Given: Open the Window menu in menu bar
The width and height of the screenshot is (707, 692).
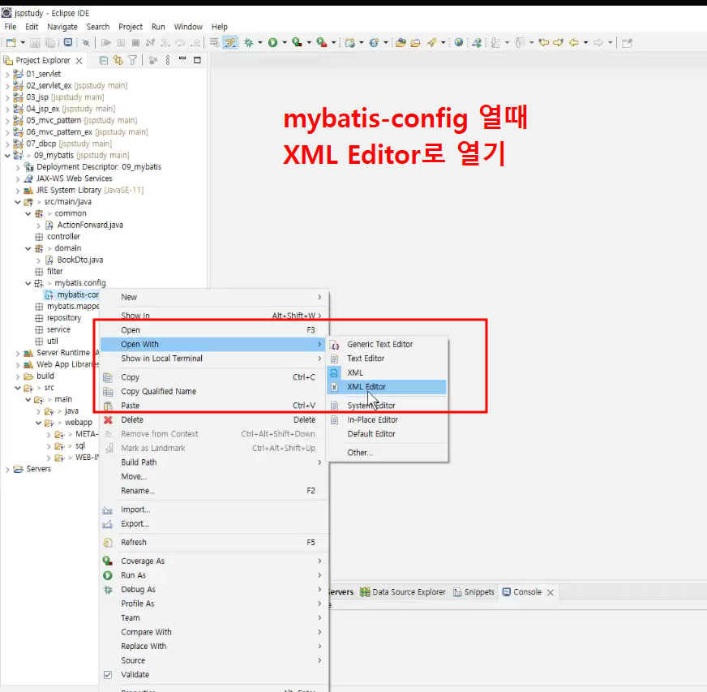Looking at the screenshot, I should (x=188, y=27).
